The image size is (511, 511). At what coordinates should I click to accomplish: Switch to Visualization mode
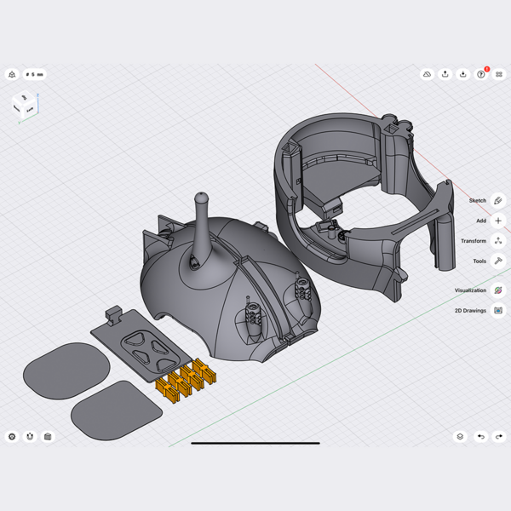[471, 290]
